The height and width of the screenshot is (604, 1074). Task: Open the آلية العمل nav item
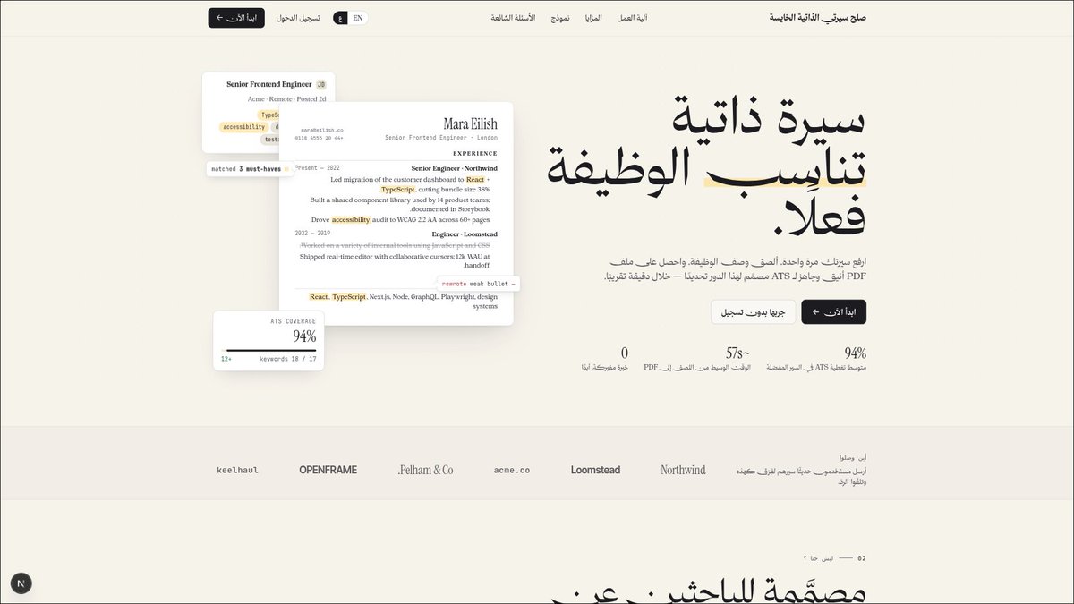coord(632,18)
